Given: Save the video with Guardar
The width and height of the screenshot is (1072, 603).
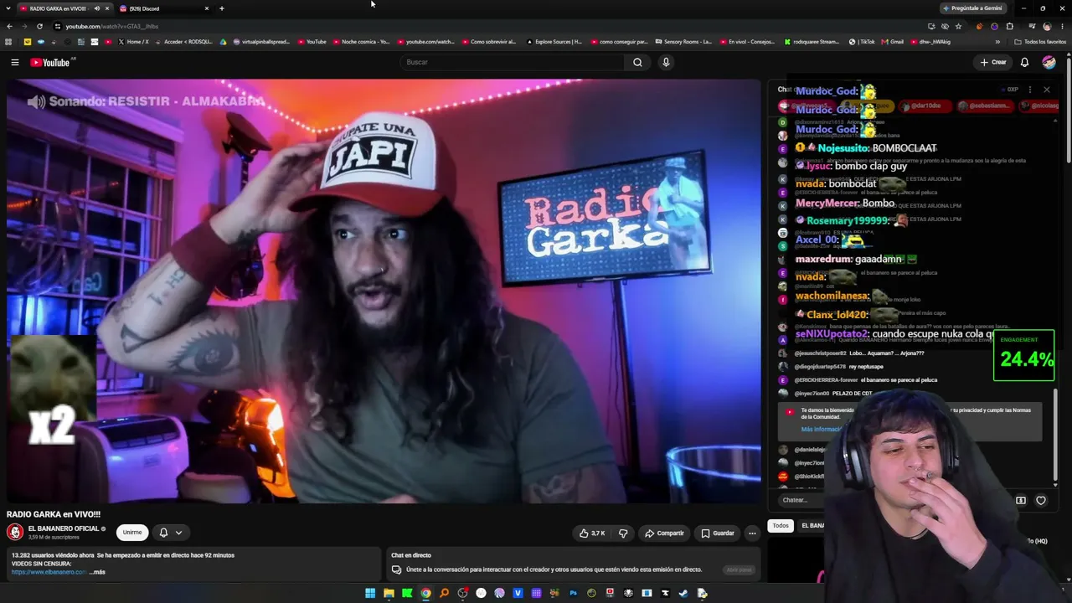Looking at the screenshot, I should tap(718, 533).
